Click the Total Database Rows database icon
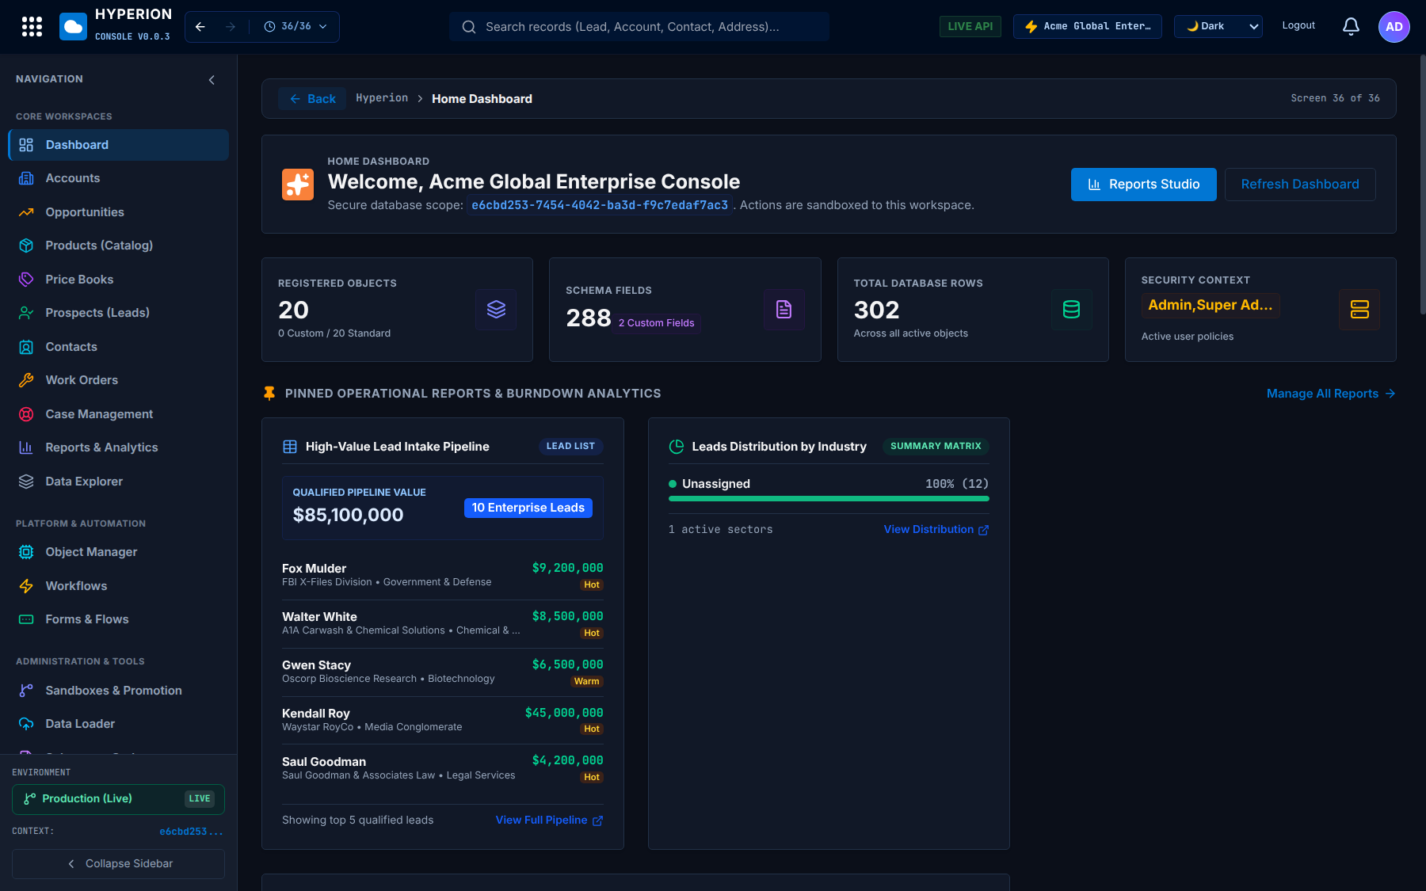The image size is (1426, 891). 1071,310
